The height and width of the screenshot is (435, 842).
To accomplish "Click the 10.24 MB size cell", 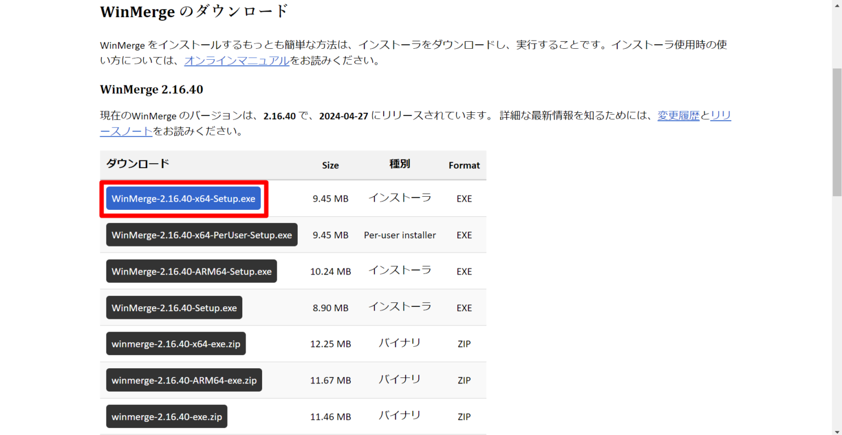I will point(330,271).
